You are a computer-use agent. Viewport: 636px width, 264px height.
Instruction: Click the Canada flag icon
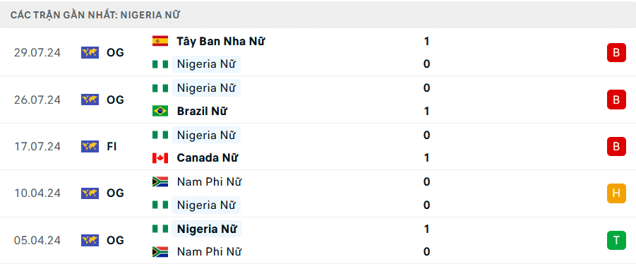click(x=160, y=158)
